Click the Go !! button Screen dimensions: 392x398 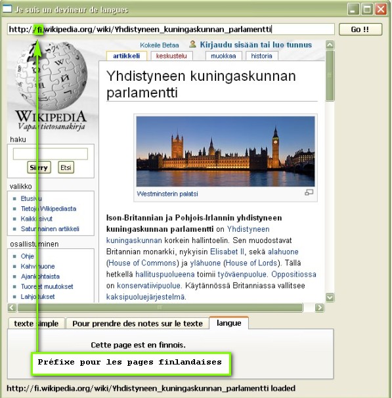360,30
